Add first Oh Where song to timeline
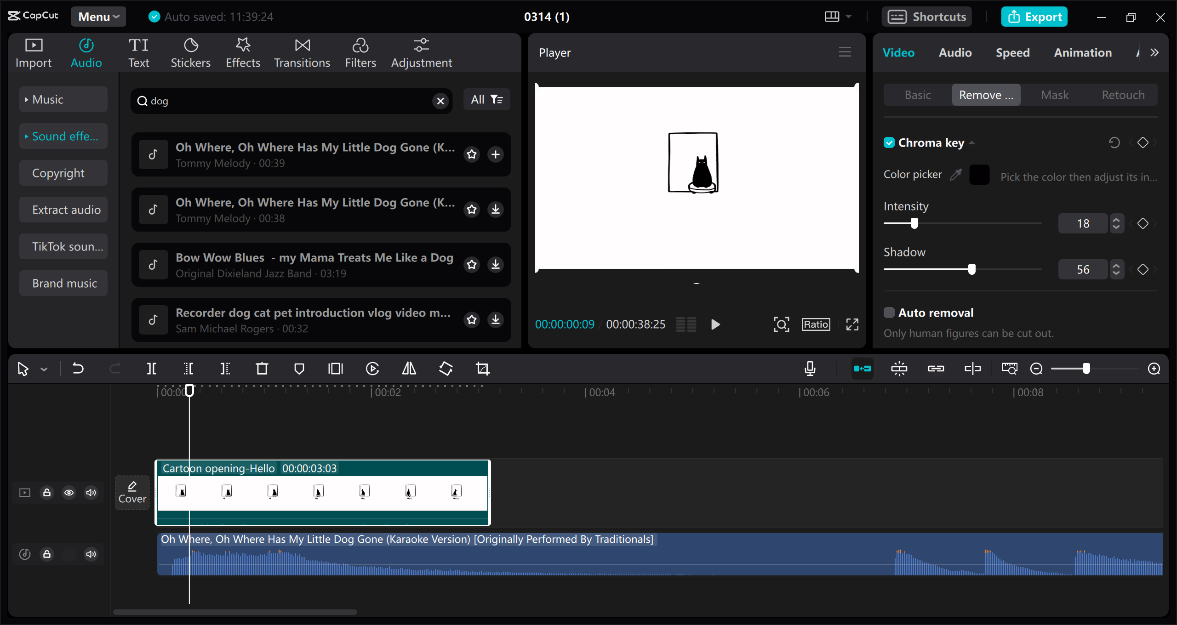1177x625 pixels. coord(496,154)
